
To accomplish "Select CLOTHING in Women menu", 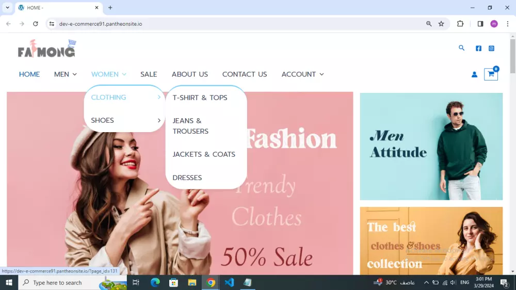I will (x=108, y=97).
